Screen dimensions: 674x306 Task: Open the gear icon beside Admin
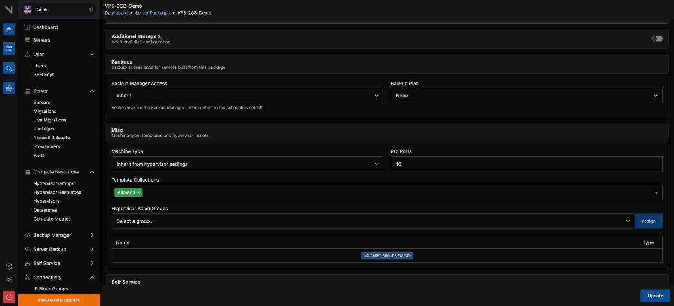91,9
